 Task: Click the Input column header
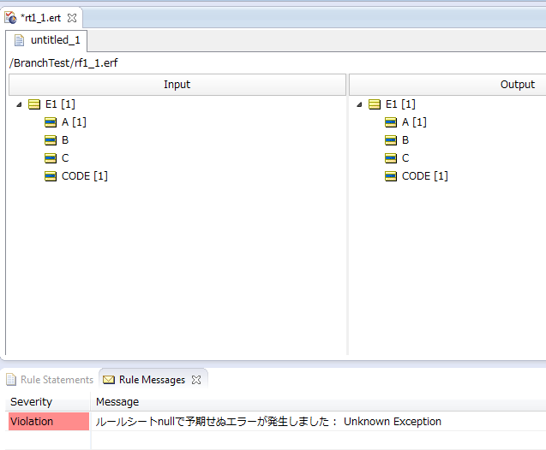pyautogui.click(x=177, y=85)
